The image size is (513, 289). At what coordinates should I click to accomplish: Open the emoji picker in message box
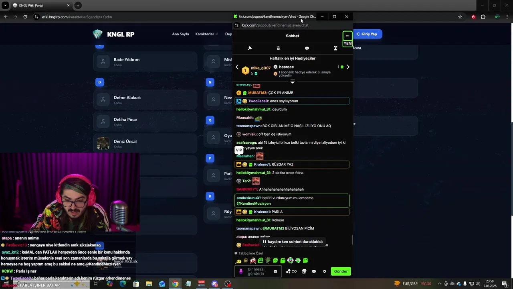click(275, 271)
